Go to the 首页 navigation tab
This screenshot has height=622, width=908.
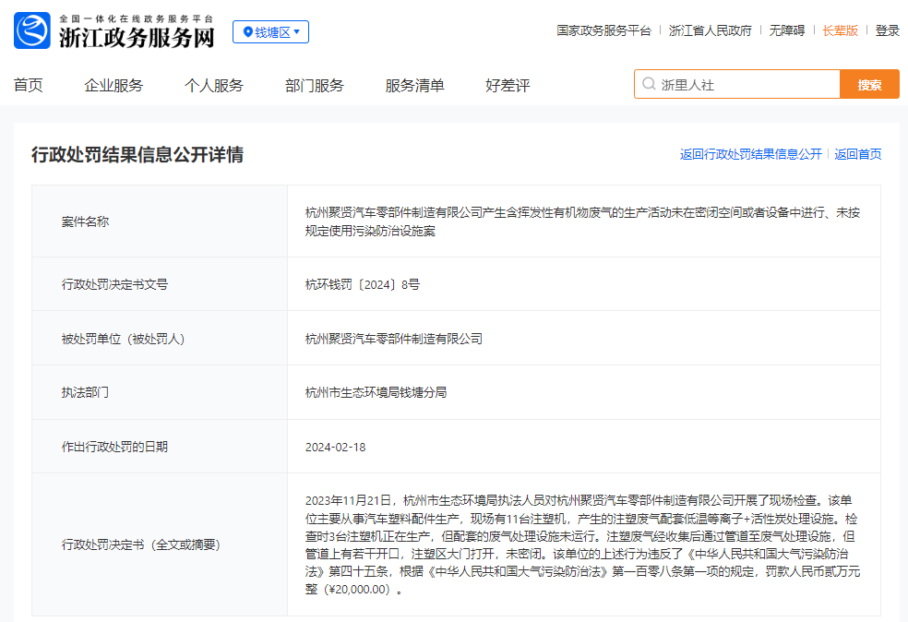click(x=29, y=86)
